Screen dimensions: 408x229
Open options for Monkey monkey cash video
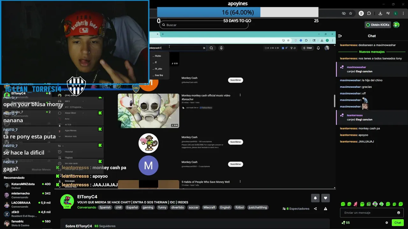click(x=240, y=95)
